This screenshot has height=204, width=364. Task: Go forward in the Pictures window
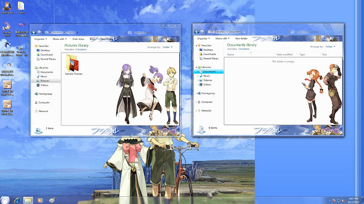39,32
